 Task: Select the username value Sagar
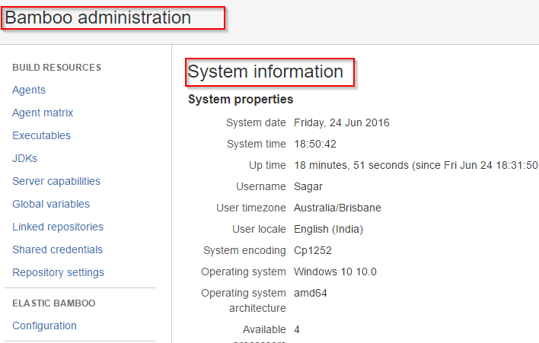click(x=308, y=187)
